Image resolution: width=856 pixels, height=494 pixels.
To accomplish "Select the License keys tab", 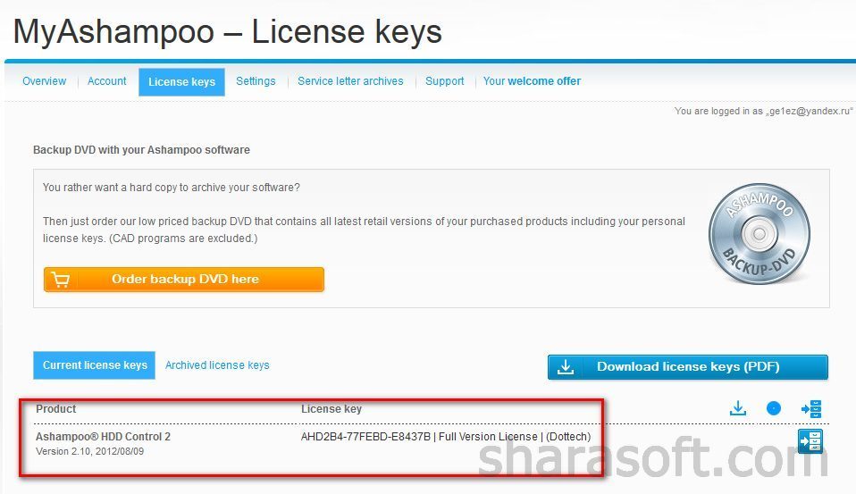I will [x=181, y=82].
